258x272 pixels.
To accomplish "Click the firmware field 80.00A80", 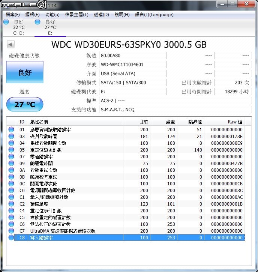I will (x=133, y=56).
